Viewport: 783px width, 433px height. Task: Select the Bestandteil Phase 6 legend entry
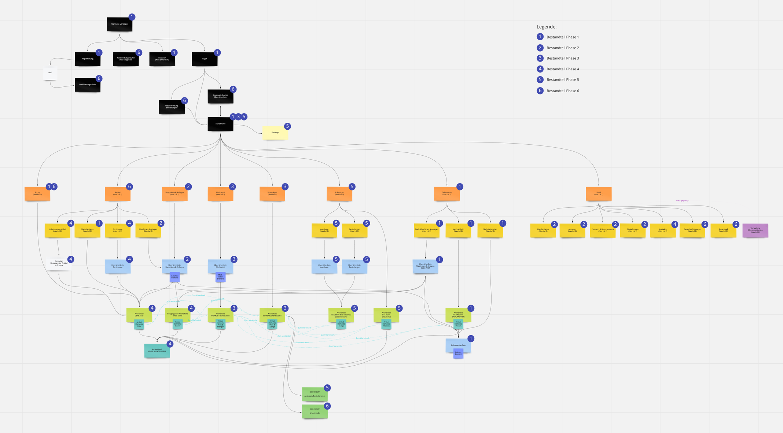tap(562, 90)
